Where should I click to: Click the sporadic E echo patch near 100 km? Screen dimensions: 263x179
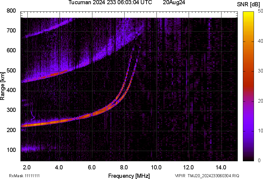(x=30, y=148)
